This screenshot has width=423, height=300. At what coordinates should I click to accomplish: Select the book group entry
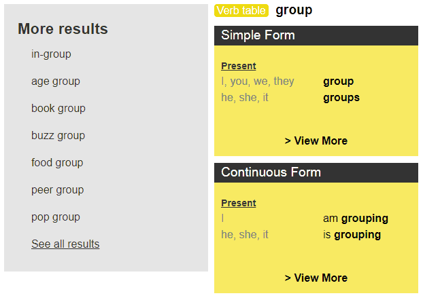(x=58, y=109)
